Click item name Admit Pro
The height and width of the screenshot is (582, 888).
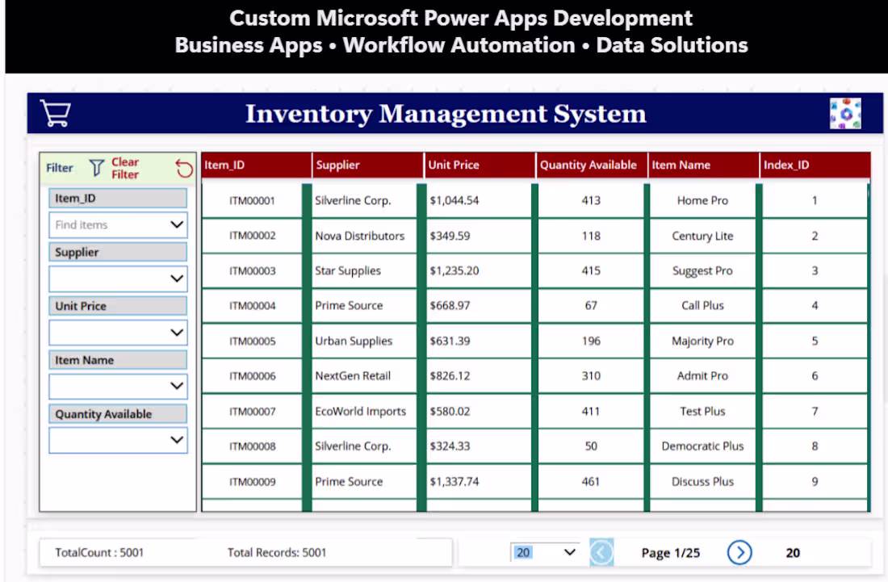tap(702, 376)
